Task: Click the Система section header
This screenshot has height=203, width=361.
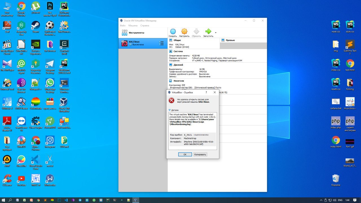Action: point(178,51)
